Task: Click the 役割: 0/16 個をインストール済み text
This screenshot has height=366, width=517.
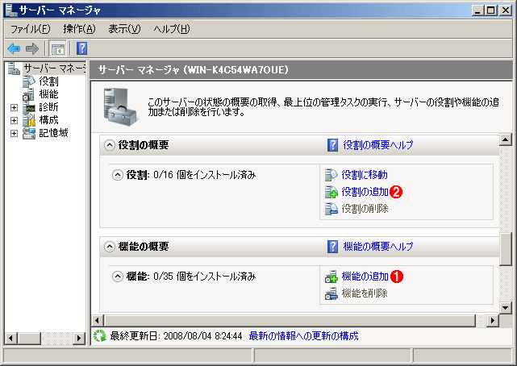Action: coord(191,175)
